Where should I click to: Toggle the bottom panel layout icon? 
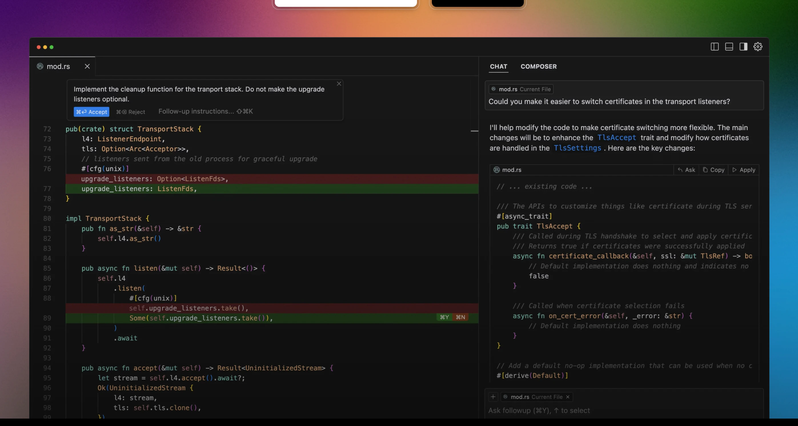pos(729,47)
